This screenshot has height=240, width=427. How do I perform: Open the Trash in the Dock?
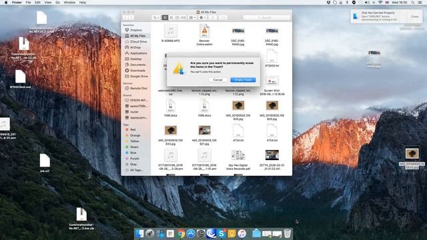(x=288, y=233)
